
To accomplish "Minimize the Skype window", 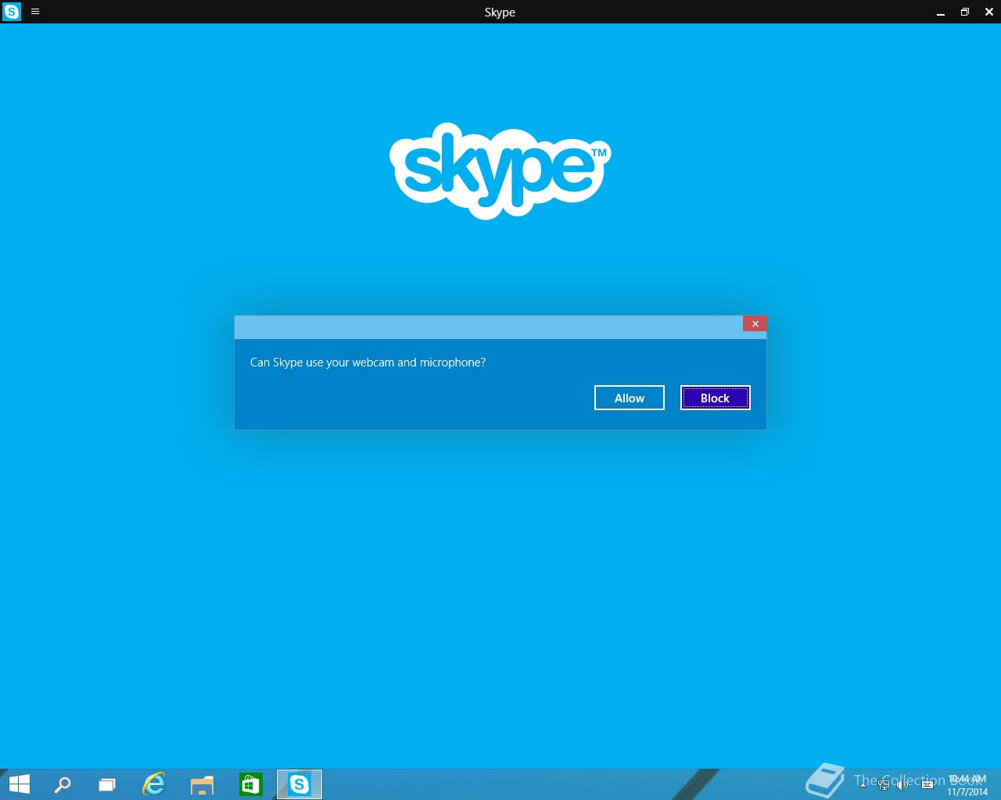I will tap(941, 12).
